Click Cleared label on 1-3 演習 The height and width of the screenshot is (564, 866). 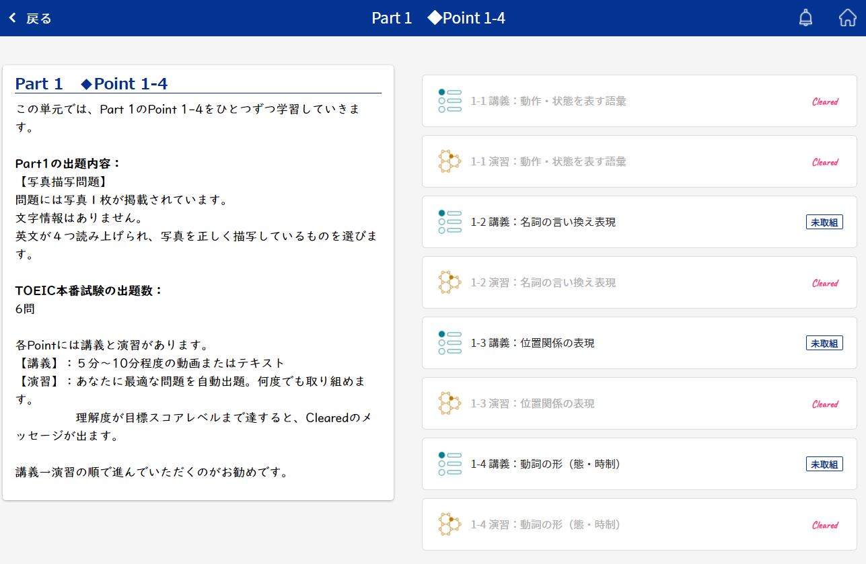pos(825,404)
